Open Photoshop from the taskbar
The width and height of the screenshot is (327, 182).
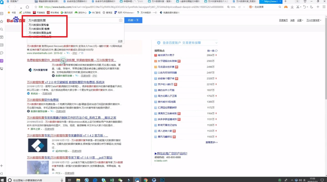pyautogui.click(x=163, y=180)
